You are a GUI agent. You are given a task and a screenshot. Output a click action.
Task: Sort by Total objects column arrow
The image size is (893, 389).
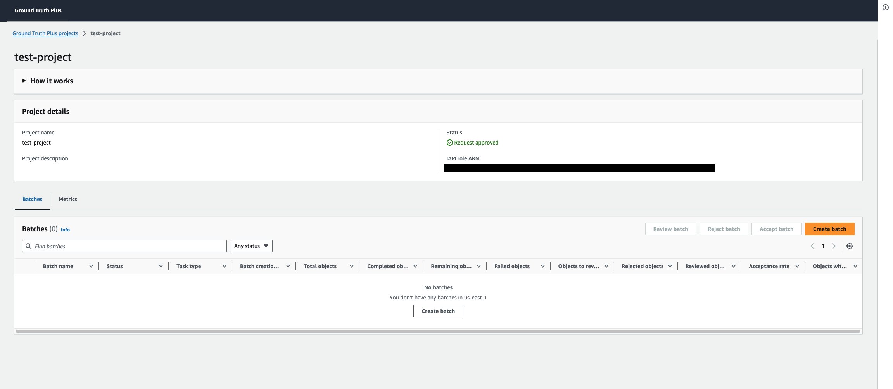(x=352, y=266)
